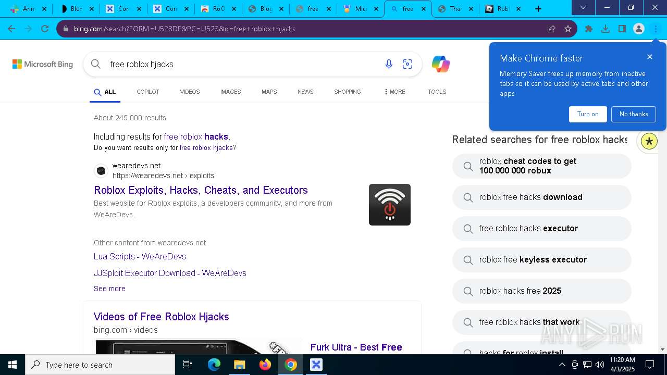Open Chrome three-dot menu
This screenshot has width=667, height=375.
[656, 29]
